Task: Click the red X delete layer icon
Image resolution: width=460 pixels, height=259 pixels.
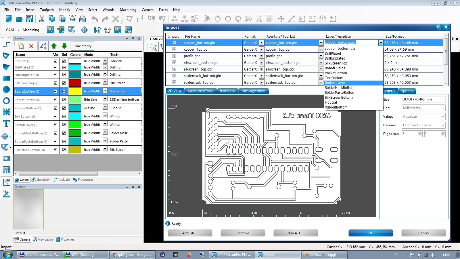Action: tap(31, 46)
